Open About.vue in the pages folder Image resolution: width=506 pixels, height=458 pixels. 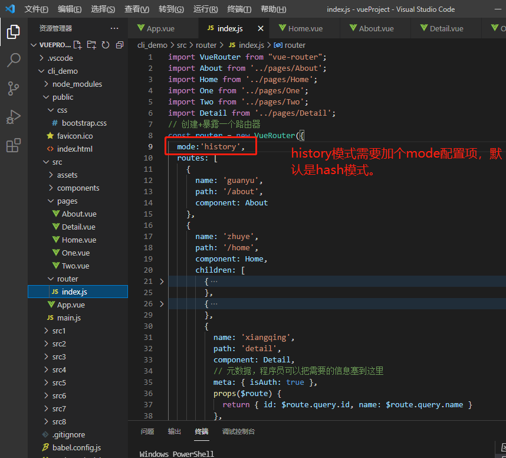click(x=78, y=214)
